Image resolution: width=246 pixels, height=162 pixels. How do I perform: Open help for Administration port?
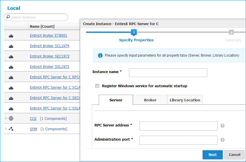point(223,140)
